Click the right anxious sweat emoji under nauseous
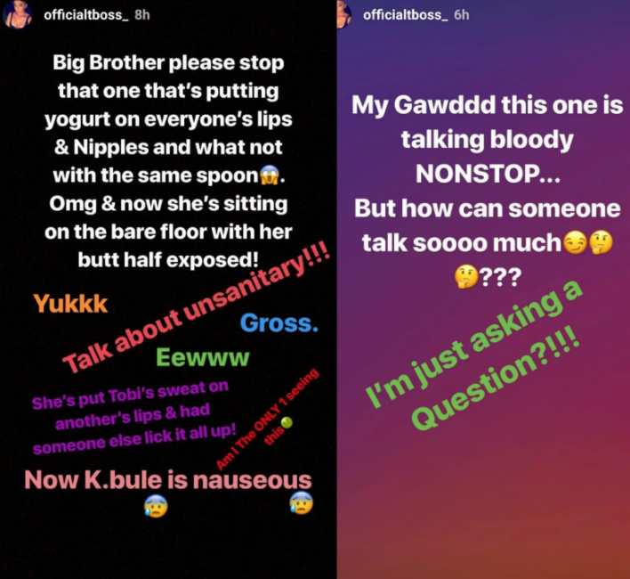This screenshot has height=579, width=630. tap(302, 502)
